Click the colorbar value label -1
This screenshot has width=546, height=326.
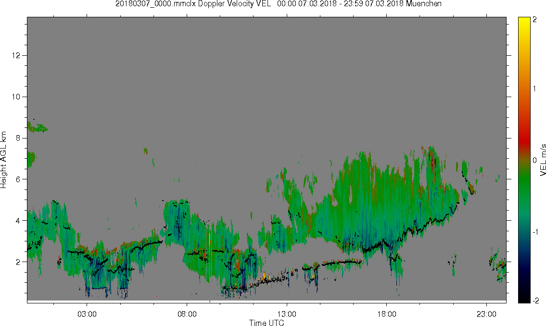click(x=535, y=232)
